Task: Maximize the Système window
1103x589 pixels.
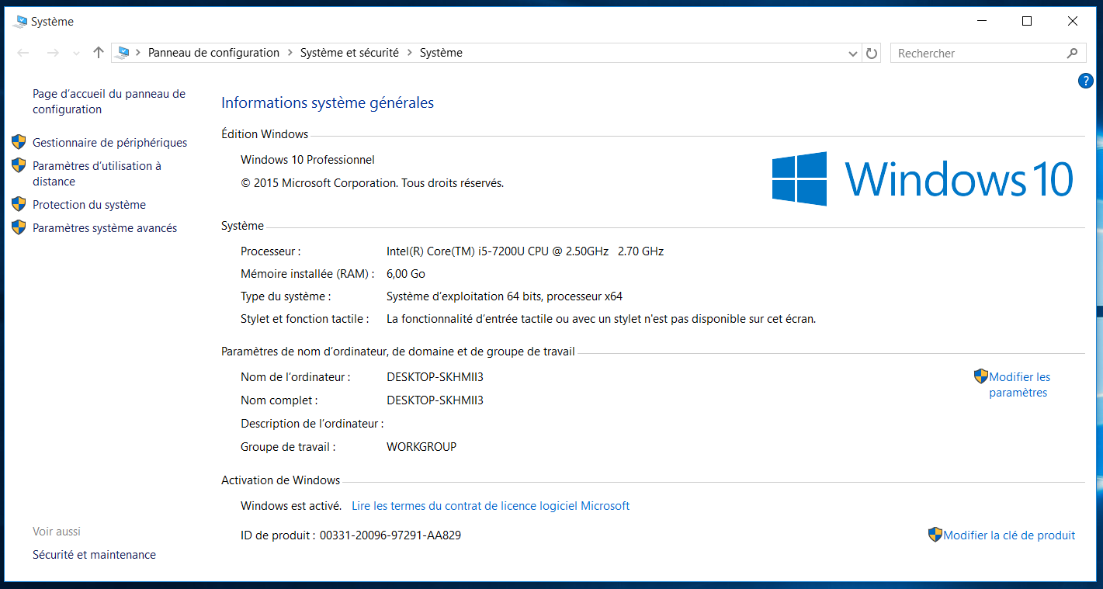Action: [x=1027, y=21]
